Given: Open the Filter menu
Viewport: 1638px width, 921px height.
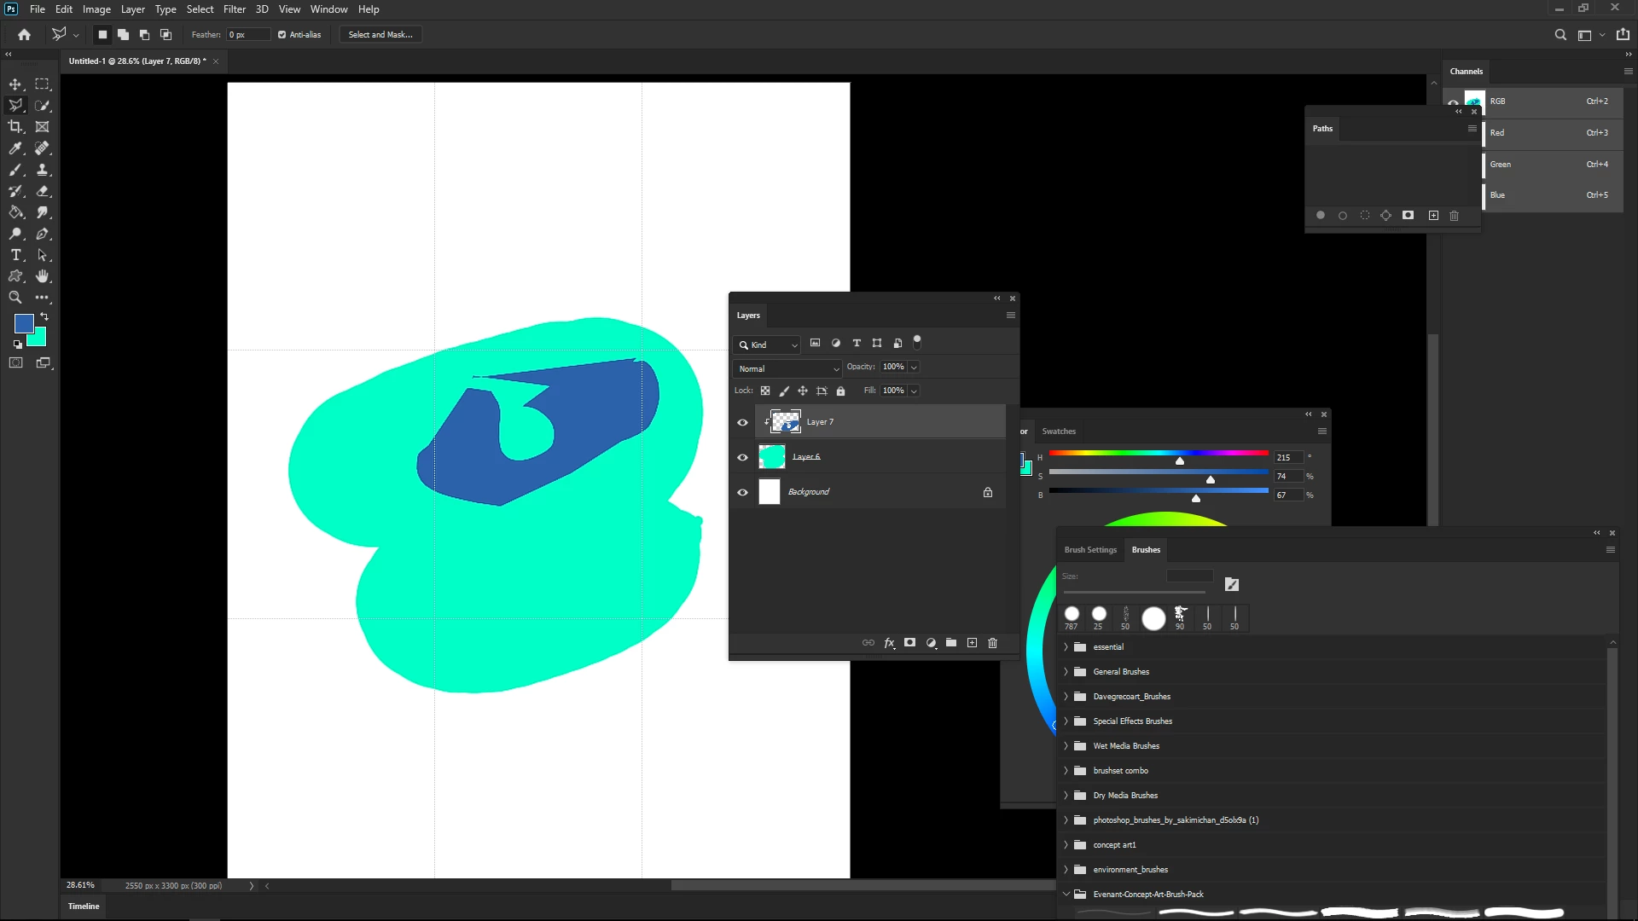Looking at the screenshot, I should pyautogui.click(x=234, y=9).
